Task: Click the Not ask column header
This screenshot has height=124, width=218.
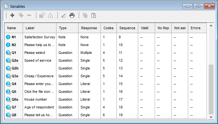Action: (180, 28)
